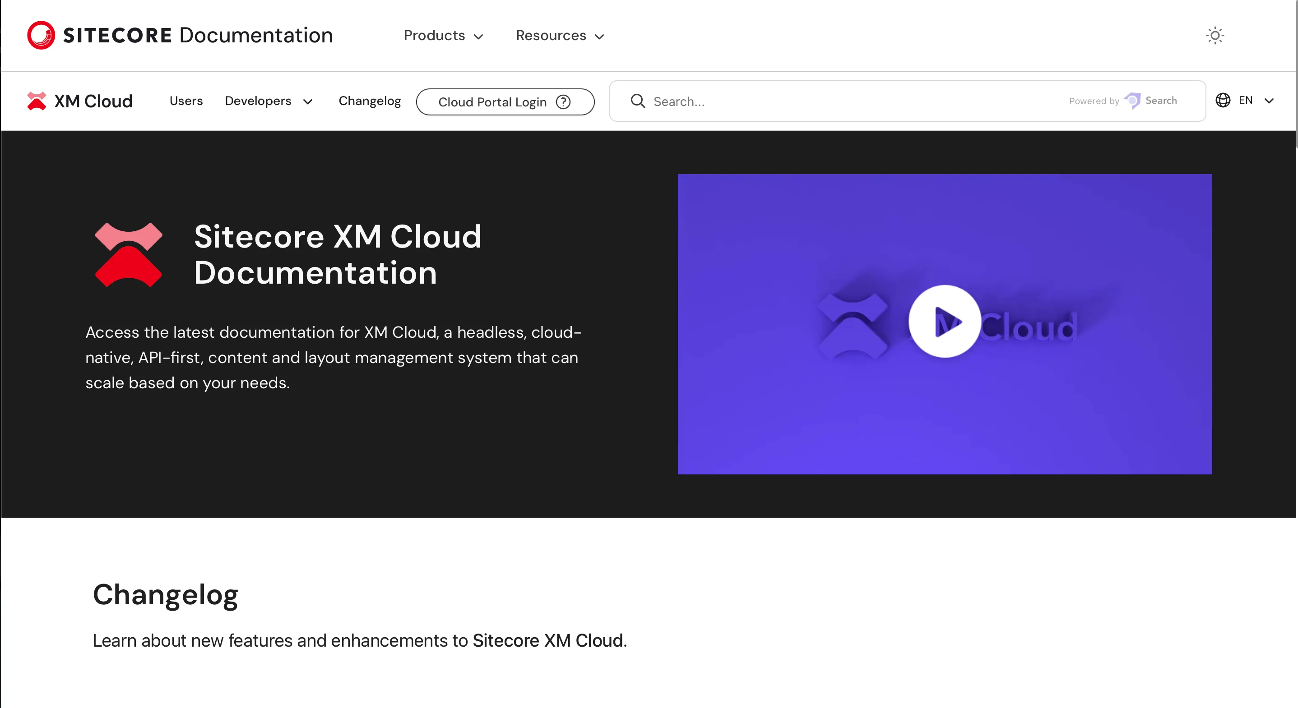Click the hero paragraph 'Access the latest documentation'

coord(334,358)
